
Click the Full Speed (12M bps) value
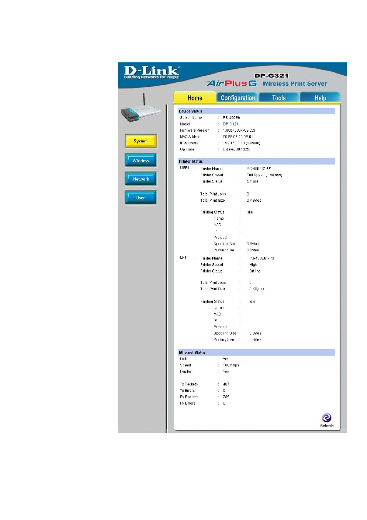tap(264, 175)
